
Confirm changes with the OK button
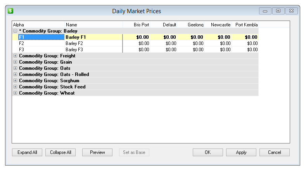coord(207,152)
